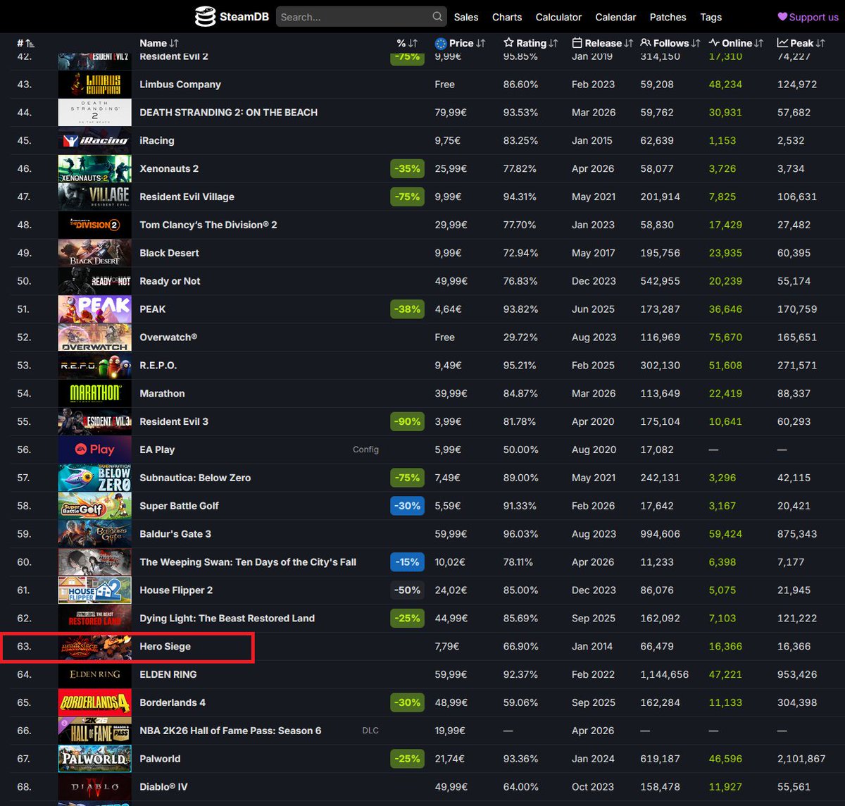Viewport: 845px width, 806px height.
Task: Sort the table by Release column
Action: tap(603, 43)
